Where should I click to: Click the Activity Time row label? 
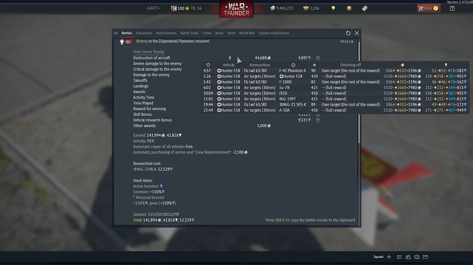pos(144,98)
